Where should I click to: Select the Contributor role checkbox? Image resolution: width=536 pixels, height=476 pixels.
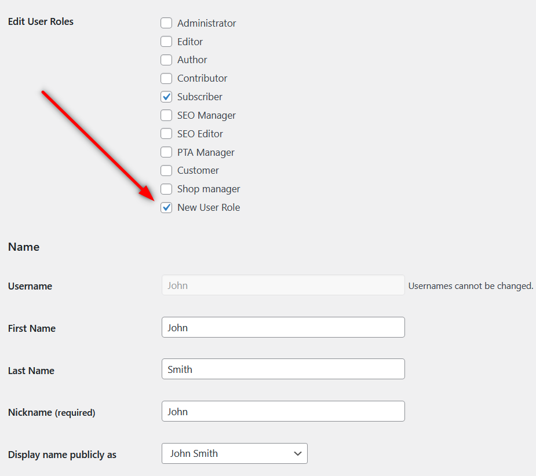click(x=166, y=78)
